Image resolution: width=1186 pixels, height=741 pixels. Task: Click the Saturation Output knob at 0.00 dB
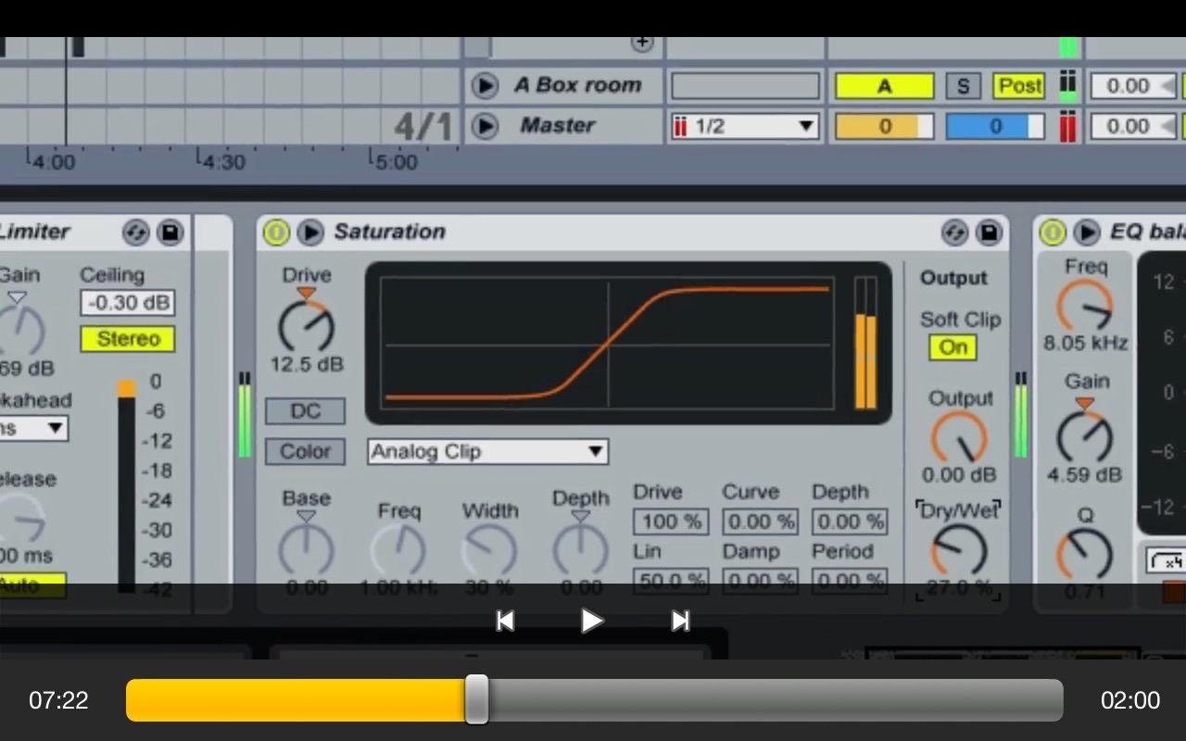coord(959,438)
